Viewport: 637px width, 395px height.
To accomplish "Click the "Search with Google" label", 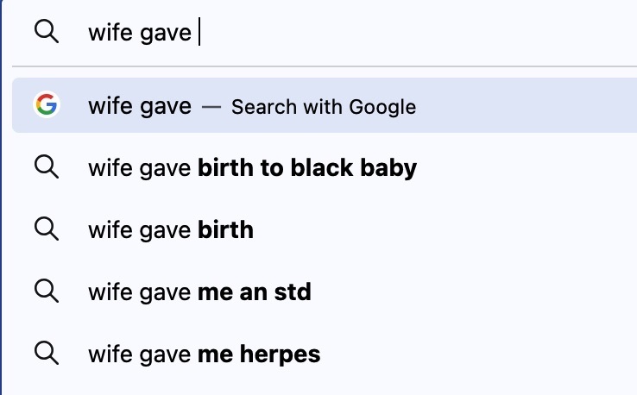I will (324, 107).
